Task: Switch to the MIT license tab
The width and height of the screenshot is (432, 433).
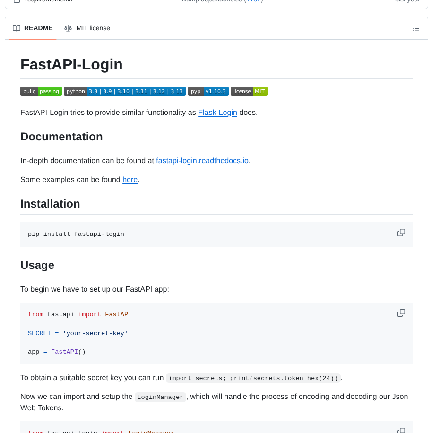Action: (93, 28)
